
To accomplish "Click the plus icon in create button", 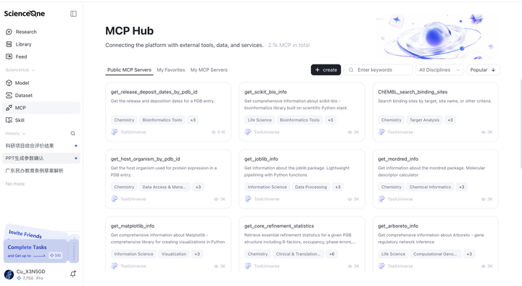I will [x=318, y=70].
